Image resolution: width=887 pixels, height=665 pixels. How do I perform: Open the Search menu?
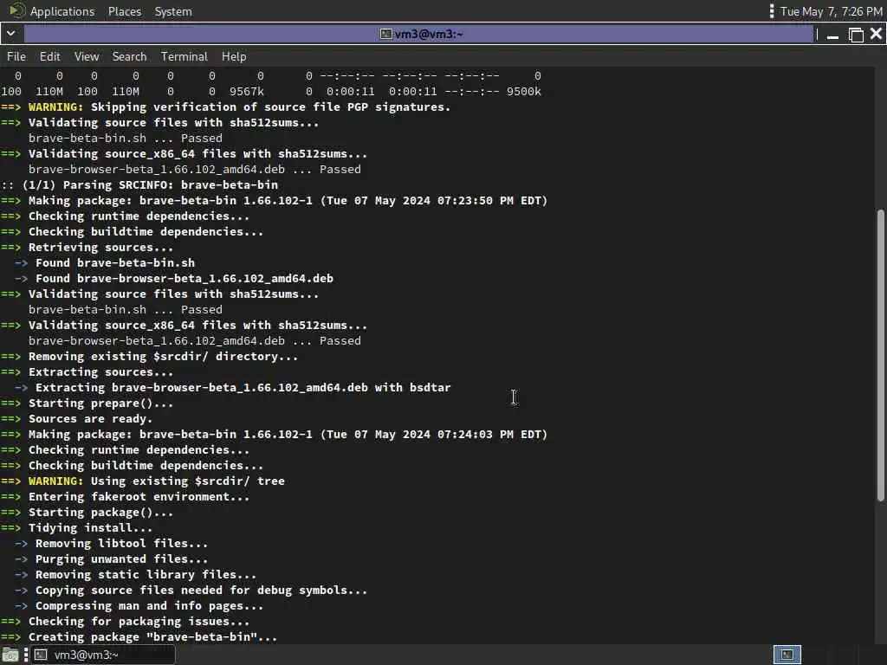click(x=129, y=56)
